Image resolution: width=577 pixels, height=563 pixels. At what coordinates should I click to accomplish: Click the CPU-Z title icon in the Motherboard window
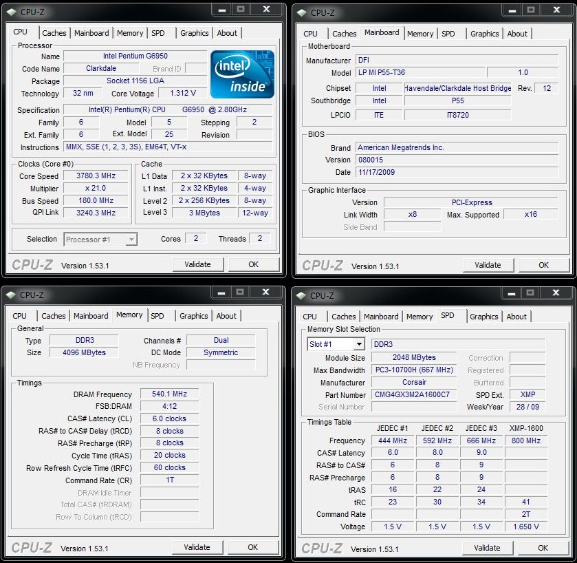click(302, 13)
